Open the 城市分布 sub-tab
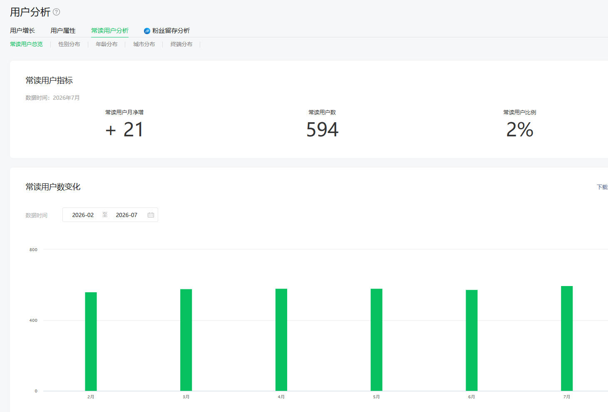Viewport: 608px width, 412px height. point(144,44)
